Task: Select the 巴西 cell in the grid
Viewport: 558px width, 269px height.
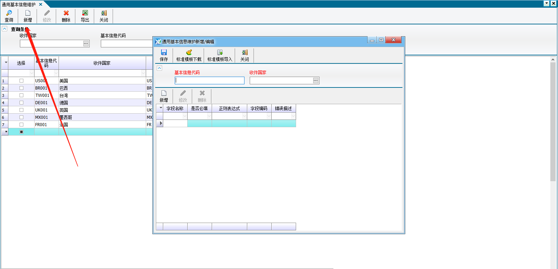Action: pos(102,88)
